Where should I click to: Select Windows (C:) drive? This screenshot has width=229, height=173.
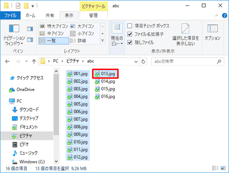click(28, 162)
